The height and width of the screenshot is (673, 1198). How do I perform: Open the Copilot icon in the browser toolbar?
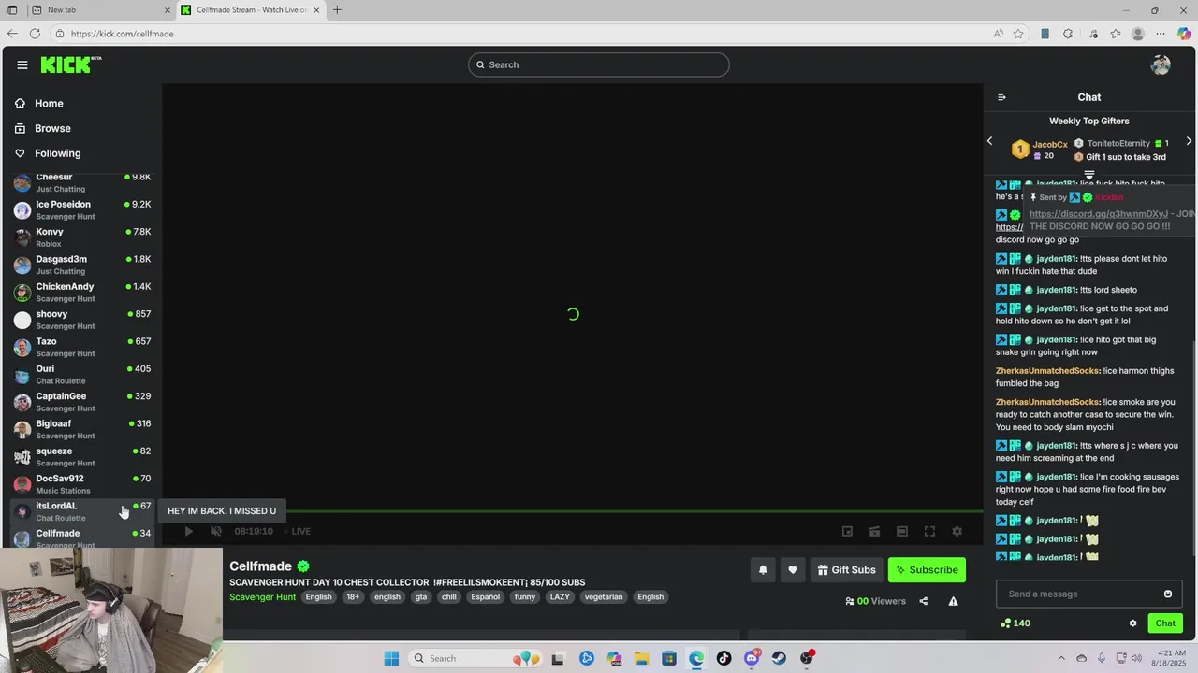click(x=1184, y=34)
